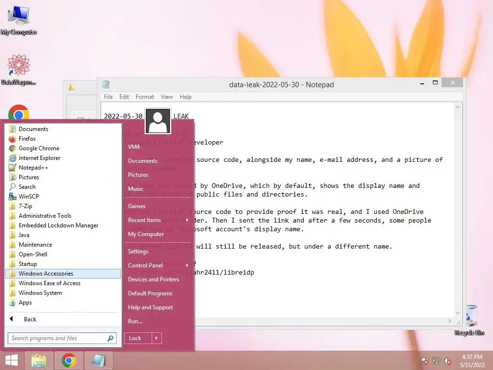
Task: Open Google Chrome from the taskbar
Action: [x=69, y=360]
